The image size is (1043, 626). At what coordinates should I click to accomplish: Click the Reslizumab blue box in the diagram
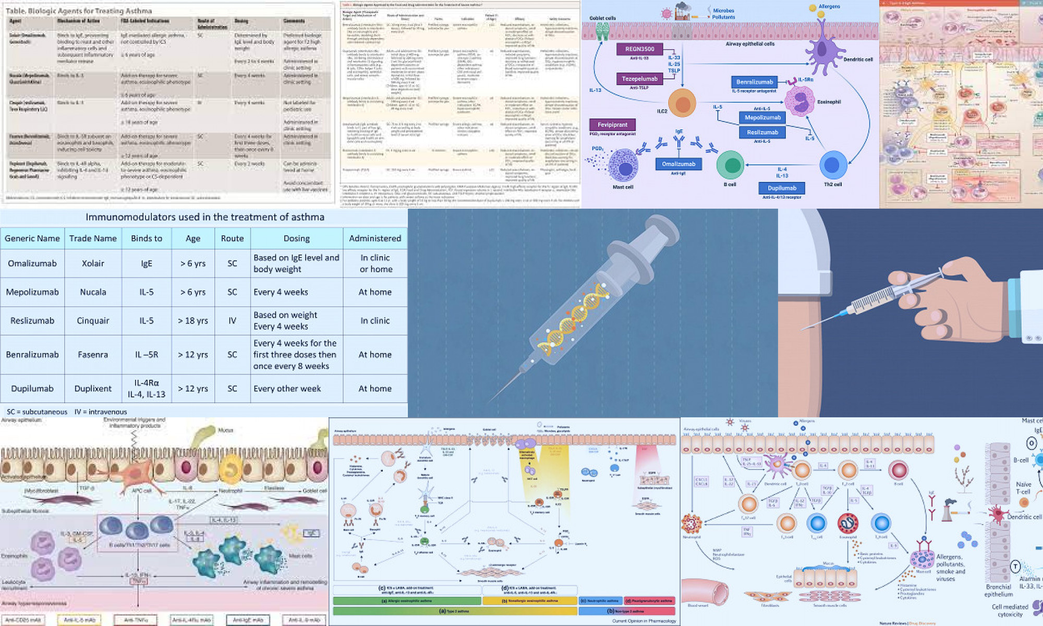pos(762,133)
